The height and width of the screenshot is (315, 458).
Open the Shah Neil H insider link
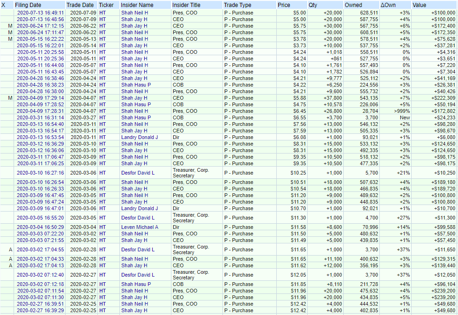(133, 13)
